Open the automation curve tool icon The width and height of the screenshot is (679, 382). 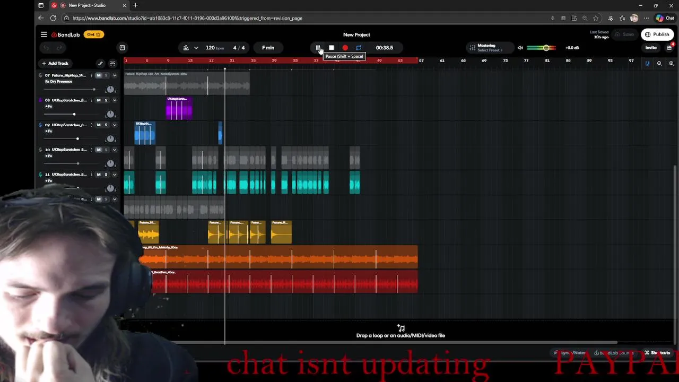(100, 63)
